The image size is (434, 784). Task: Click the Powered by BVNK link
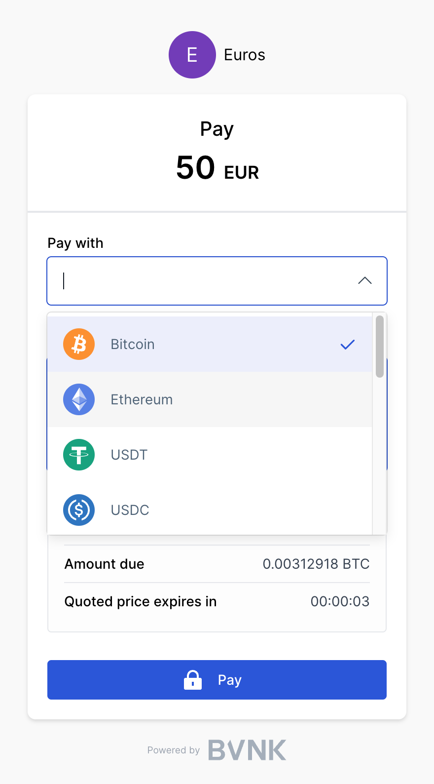pyautogui.click(x=217, y=749)
